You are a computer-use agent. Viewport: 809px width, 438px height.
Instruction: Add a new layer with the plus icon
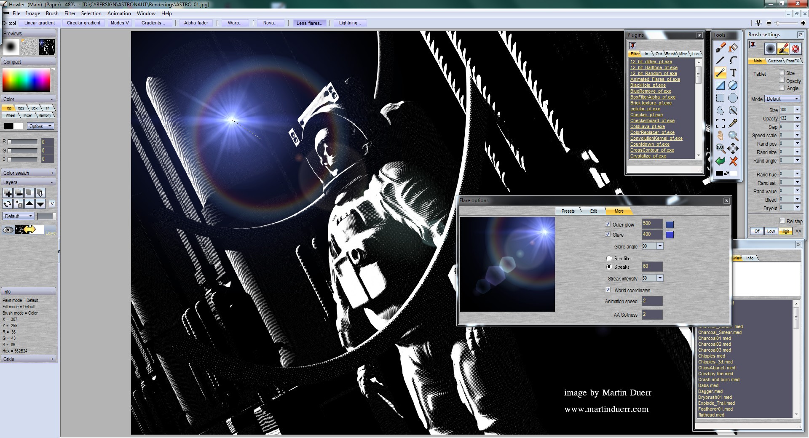(8, 193)
